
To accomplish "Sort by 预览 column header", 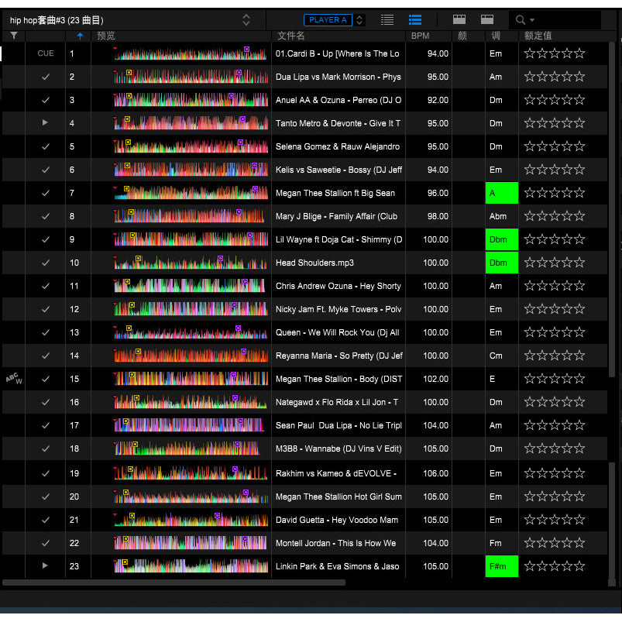I will pyautogui.click(x=106, y=36).
